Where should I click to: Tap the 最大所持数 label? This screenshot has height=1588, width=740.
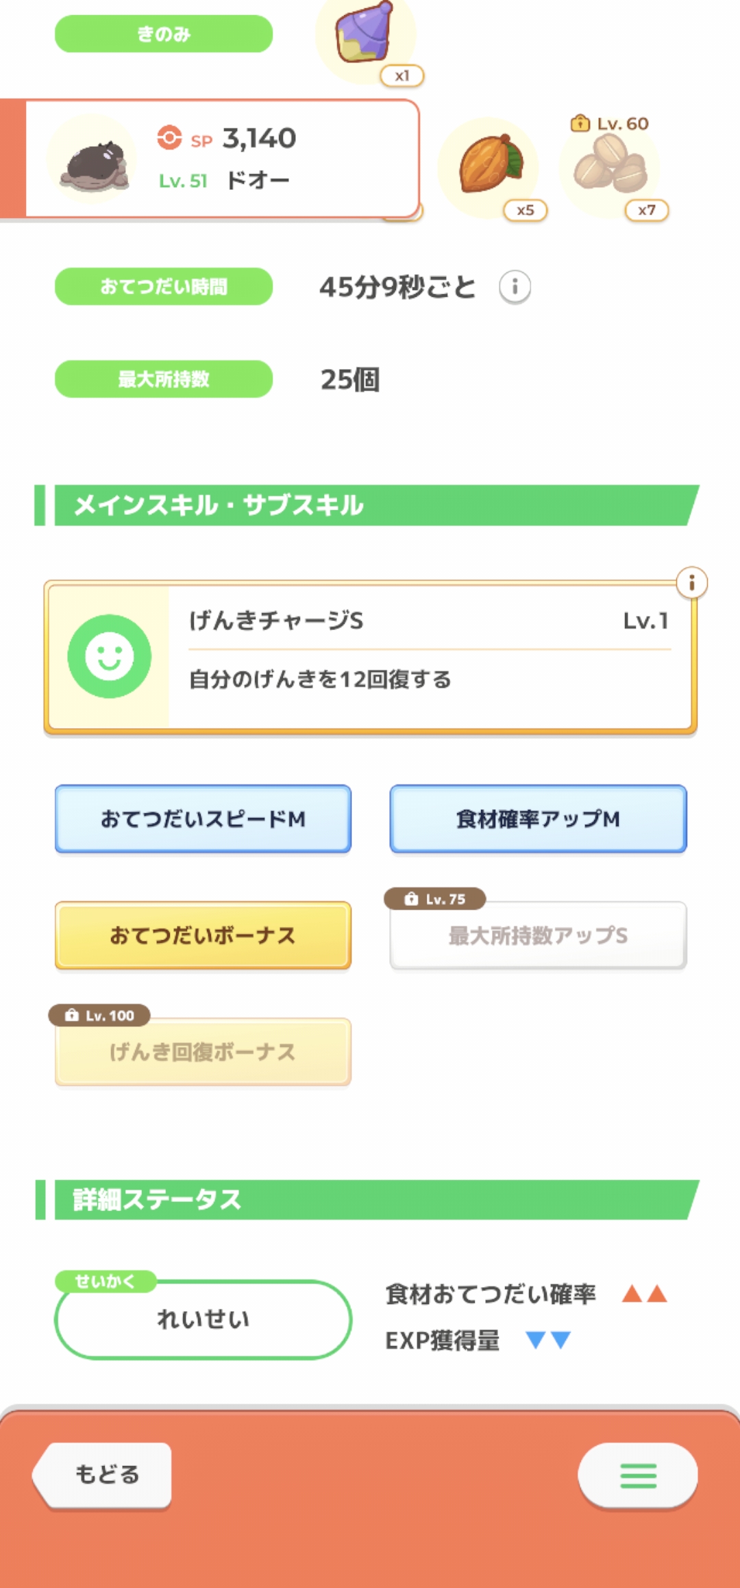[164, 379]
